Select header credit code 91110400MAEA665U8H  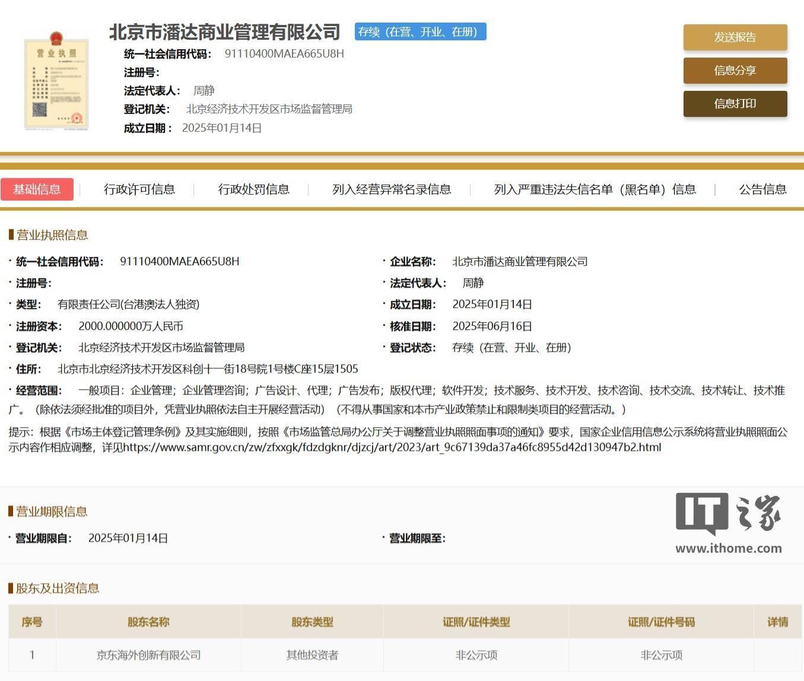pos(284,53)
